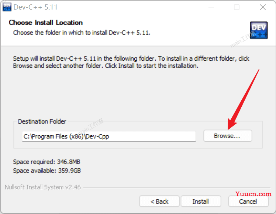Click the greyed-out maximize window icon
Viewport: 276px width, 214px height.
pos(237,7)
